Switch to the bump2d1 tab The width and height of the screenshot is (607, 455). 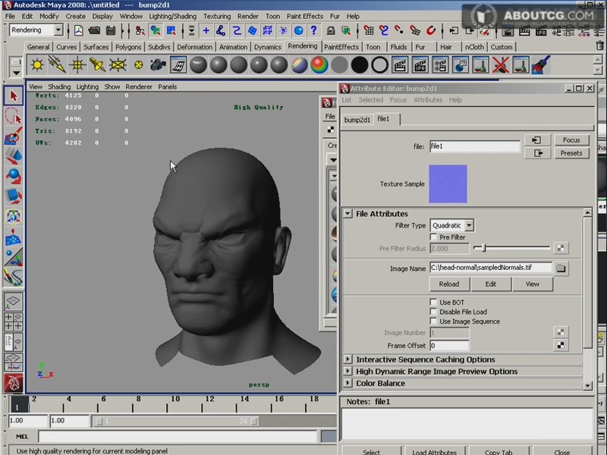tap(357, 120)
